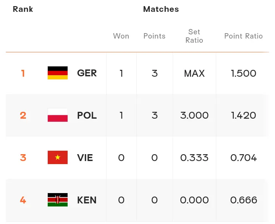Click the Rank header label
The width and height of the screenshot is (275, 224).
tap(23, 9)
